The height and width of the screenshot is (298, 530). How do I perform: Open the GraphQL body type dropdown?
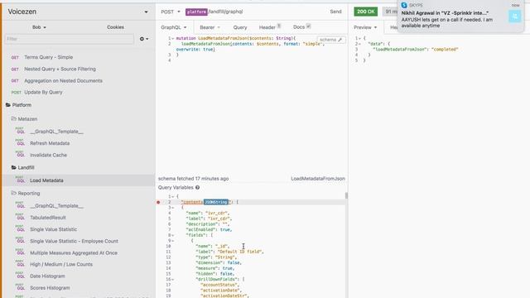(173, 27)
